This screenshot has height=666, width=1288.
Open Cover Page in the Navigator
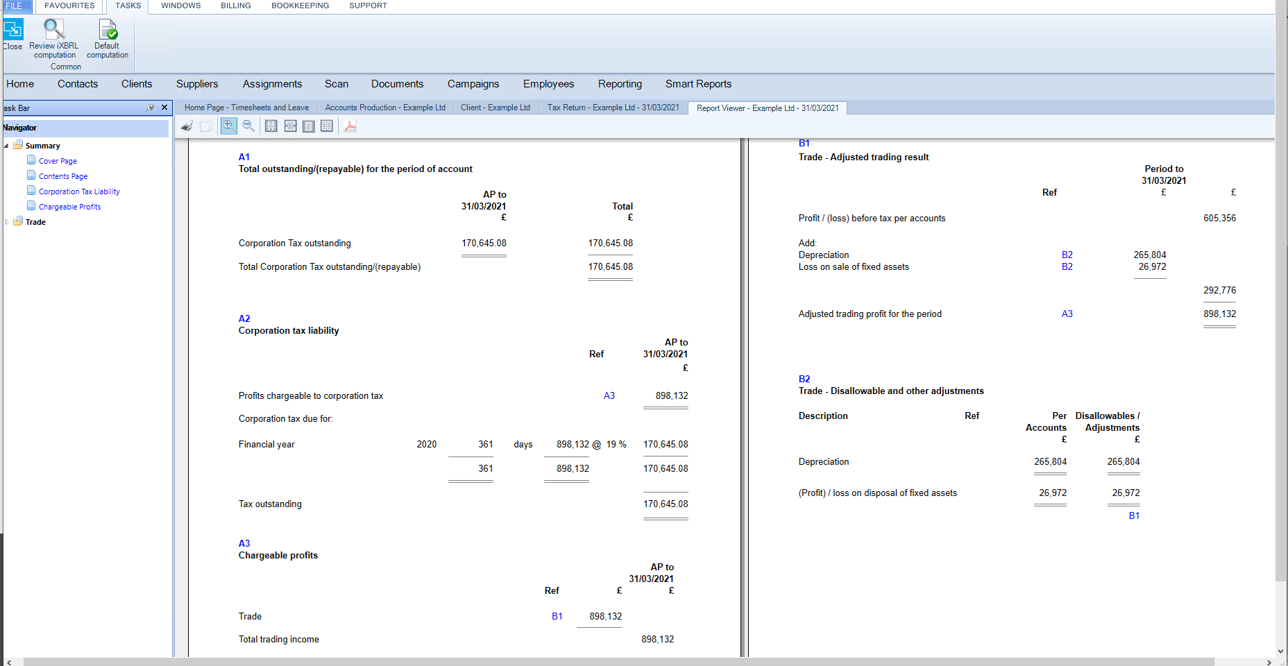pos(58,161)
